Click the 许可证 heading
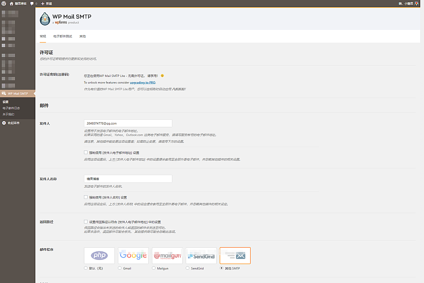 coord(46,52)
